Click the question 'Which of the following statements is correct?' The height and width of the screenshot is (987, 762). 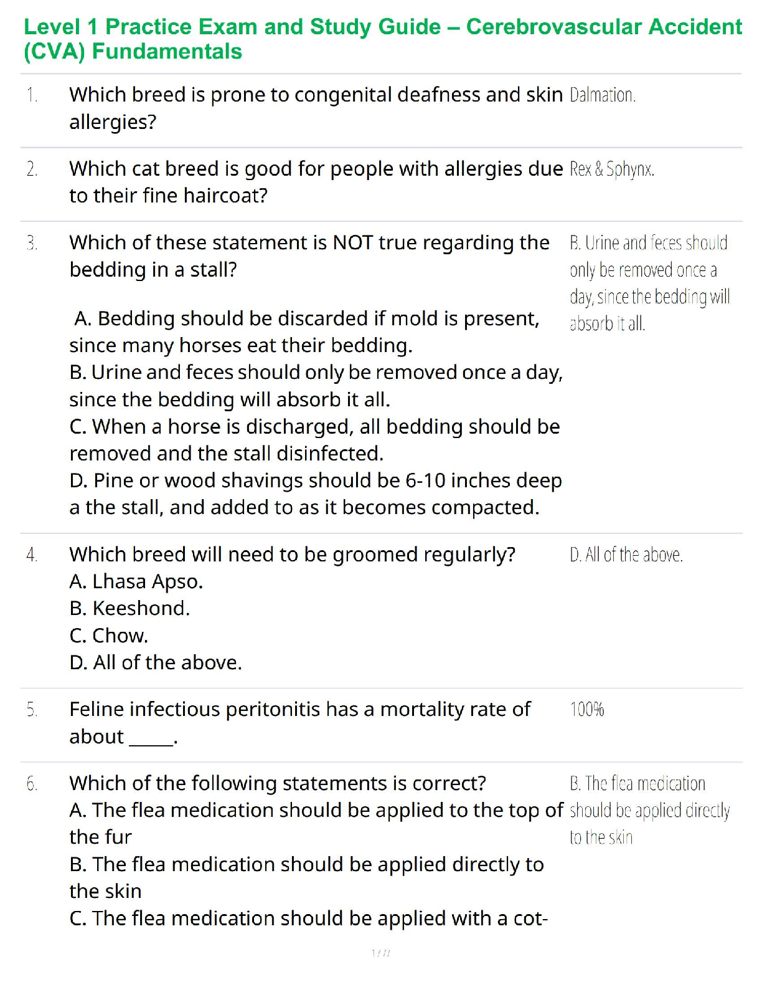pyautogui.click(x=278, y=783)
